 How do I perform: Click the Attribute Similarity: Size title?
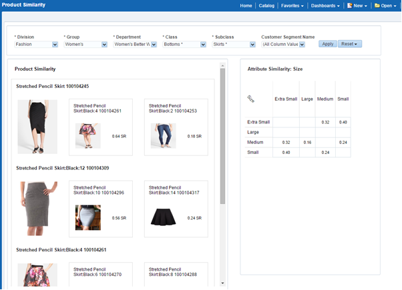[x=275, y=69]
